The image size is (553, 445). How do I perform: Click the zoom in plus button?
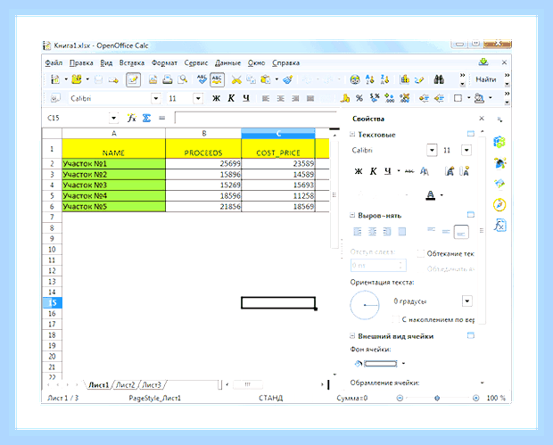click(475, 398)
